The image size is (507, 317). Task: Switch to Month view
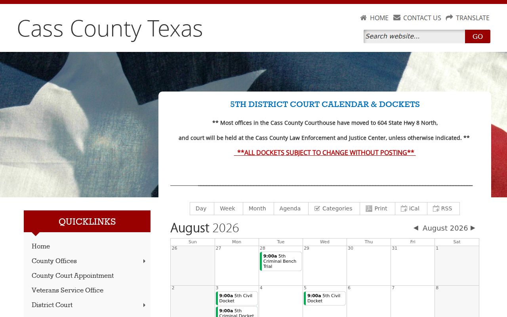258,208
